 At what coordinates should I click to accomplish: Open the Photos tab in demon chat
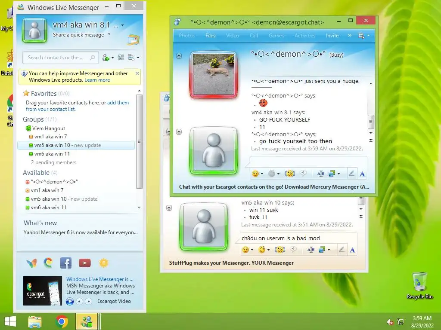click(186, 36)
